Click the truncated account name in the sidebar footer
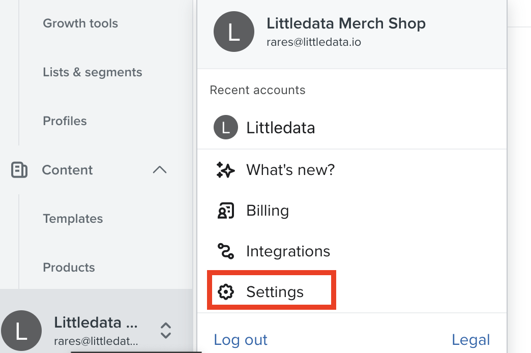 tap(96, 322)
